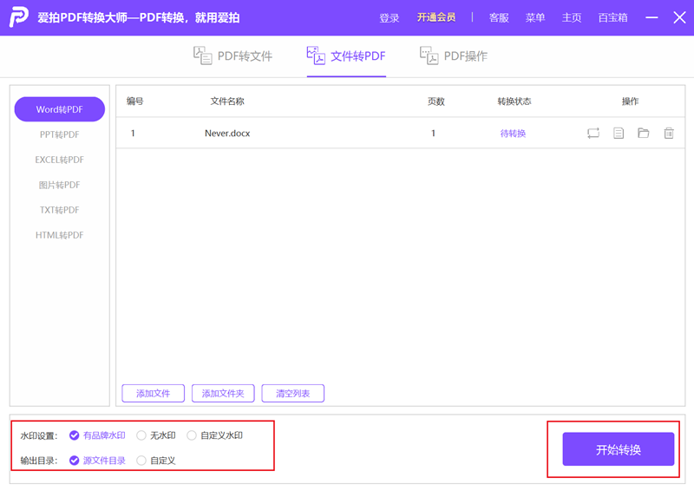The image size is (694, 497).
Task: Click the 操作 column header
Action: pos(631,101)
